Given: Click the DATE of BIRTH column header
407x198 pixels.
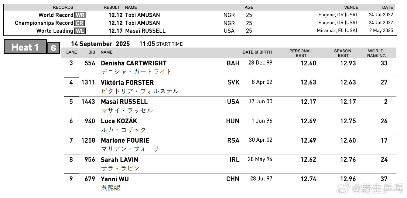Looking at the screenshot, I should (x=257, y=52).
